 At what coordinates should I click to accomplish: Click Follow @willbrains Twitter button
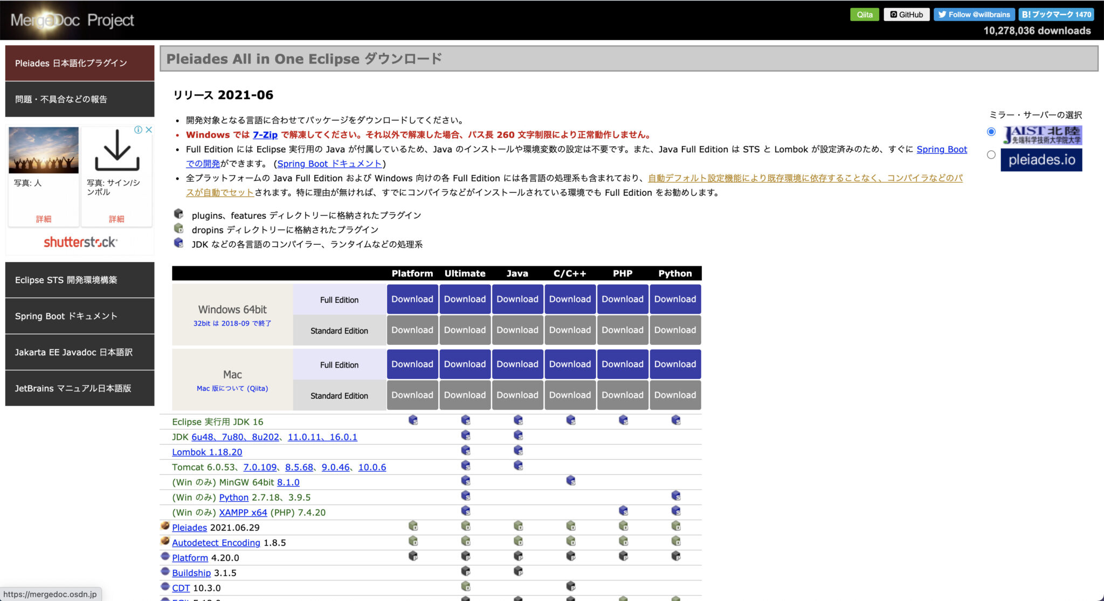click(x=974, y=15)
